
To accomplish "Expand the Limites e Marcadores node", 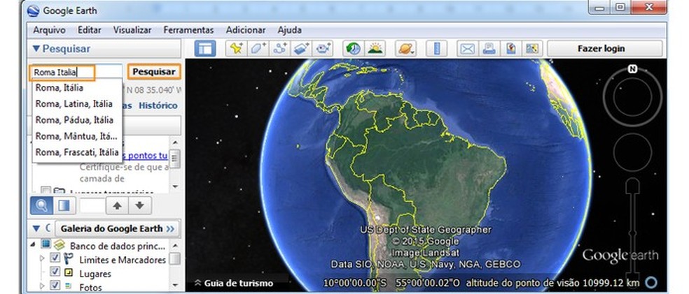I will click(42, 258).
